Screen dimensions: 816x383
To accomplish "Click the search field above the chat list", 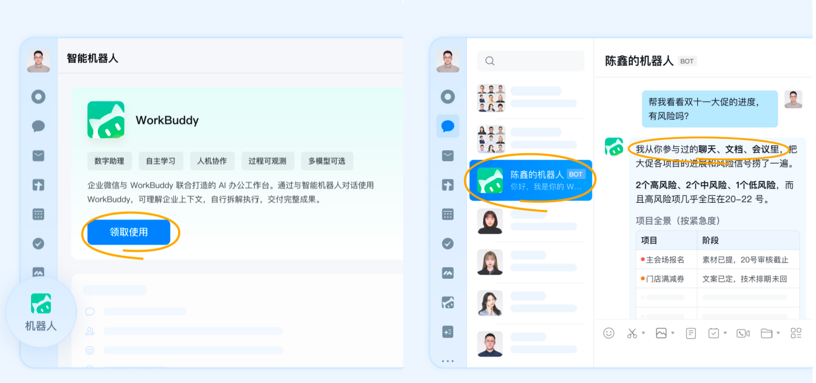I will tap(530, 61).
